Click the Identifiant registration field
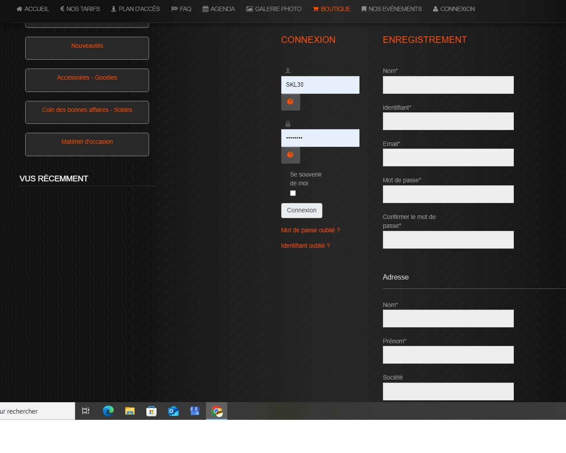 point(448,121)
